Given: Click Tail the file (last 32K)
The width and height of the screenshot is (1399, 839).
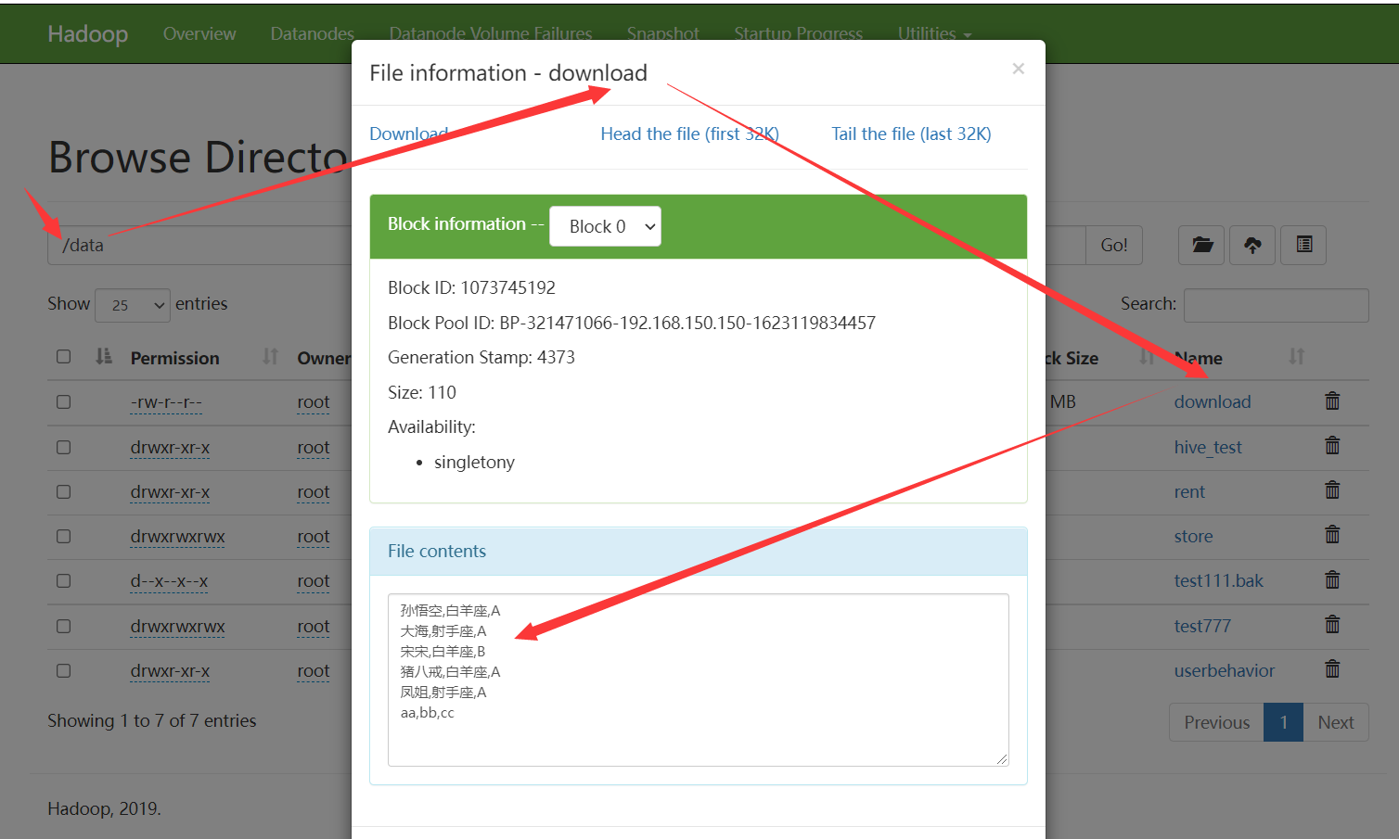Looking at the screenshot, I should (x=911, y=133).
